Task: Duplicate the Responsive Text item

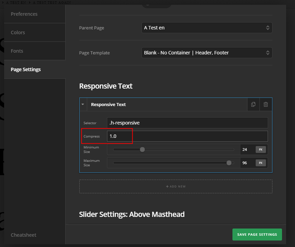Action: 253,104
